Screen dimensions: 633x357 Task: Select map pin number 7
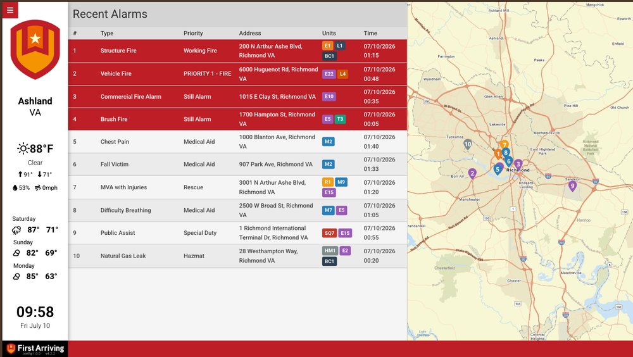505,144
